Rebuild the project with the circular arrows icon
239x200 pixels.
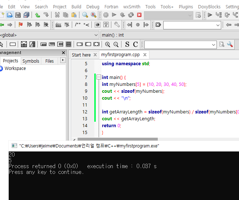pos(131,15)
